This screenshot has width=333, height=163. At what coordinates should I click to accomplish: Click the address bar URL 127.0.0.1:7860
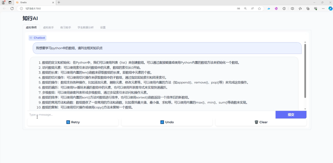point(33,9)
